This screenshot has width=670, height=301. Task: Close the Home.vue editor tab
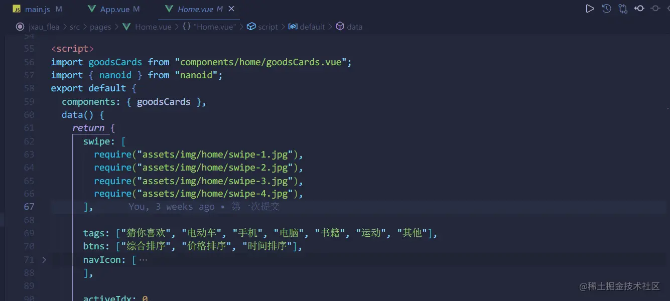(x=230, y=9)
